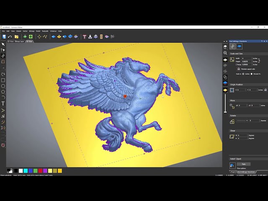Click the green plus icon in toolbar
Screen dimensions: 268x201
tap(31, 36)
